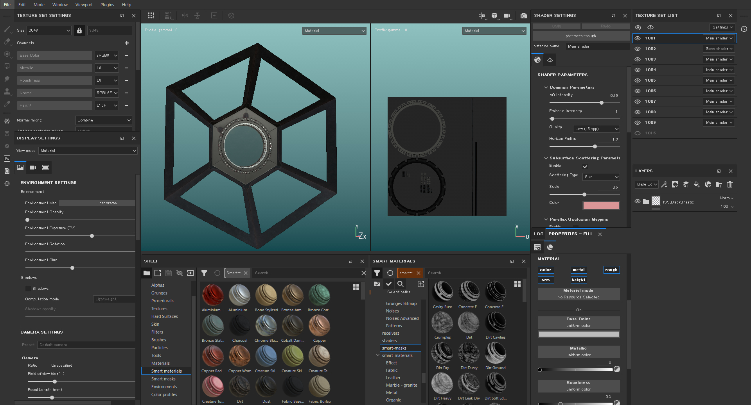The image size is (751, 405).
Task: Adjust the AO Intensity slider
Action: tap(584, 103)
